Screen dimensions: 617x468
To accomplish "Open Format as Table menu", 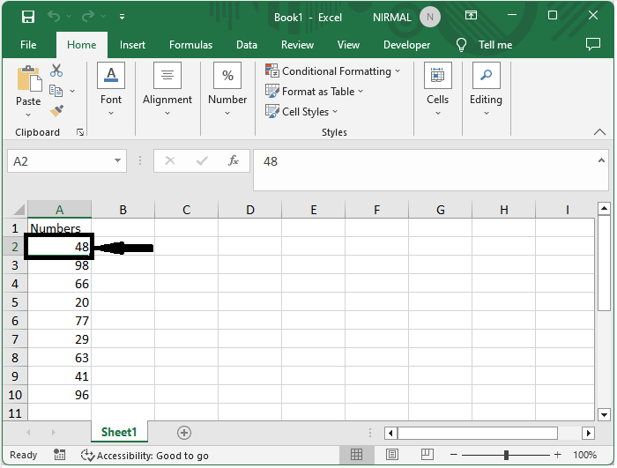I will pos(314,92).
